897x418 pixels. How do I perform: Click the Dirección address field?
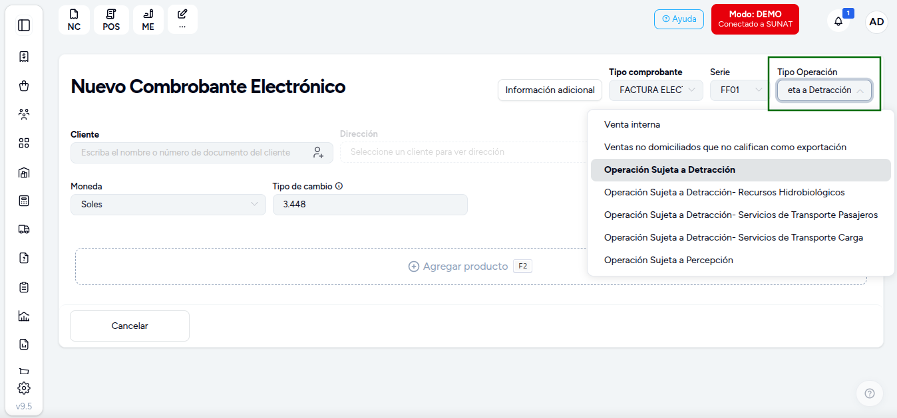pos(464,152)
